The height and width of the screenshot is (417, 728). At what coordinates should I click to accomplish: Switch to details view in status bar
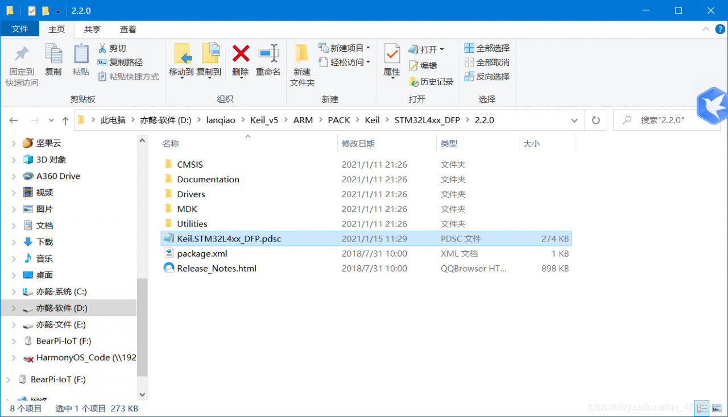701,408
